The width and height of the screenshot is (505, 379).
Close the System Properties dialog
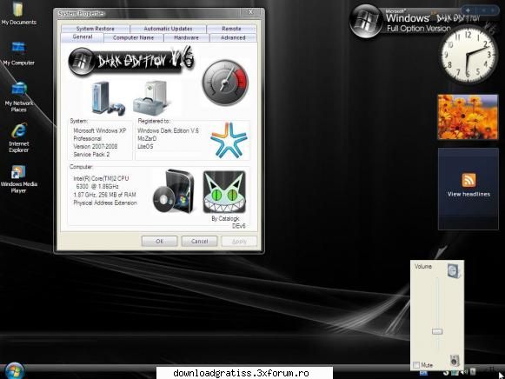(x=250, y=12)
